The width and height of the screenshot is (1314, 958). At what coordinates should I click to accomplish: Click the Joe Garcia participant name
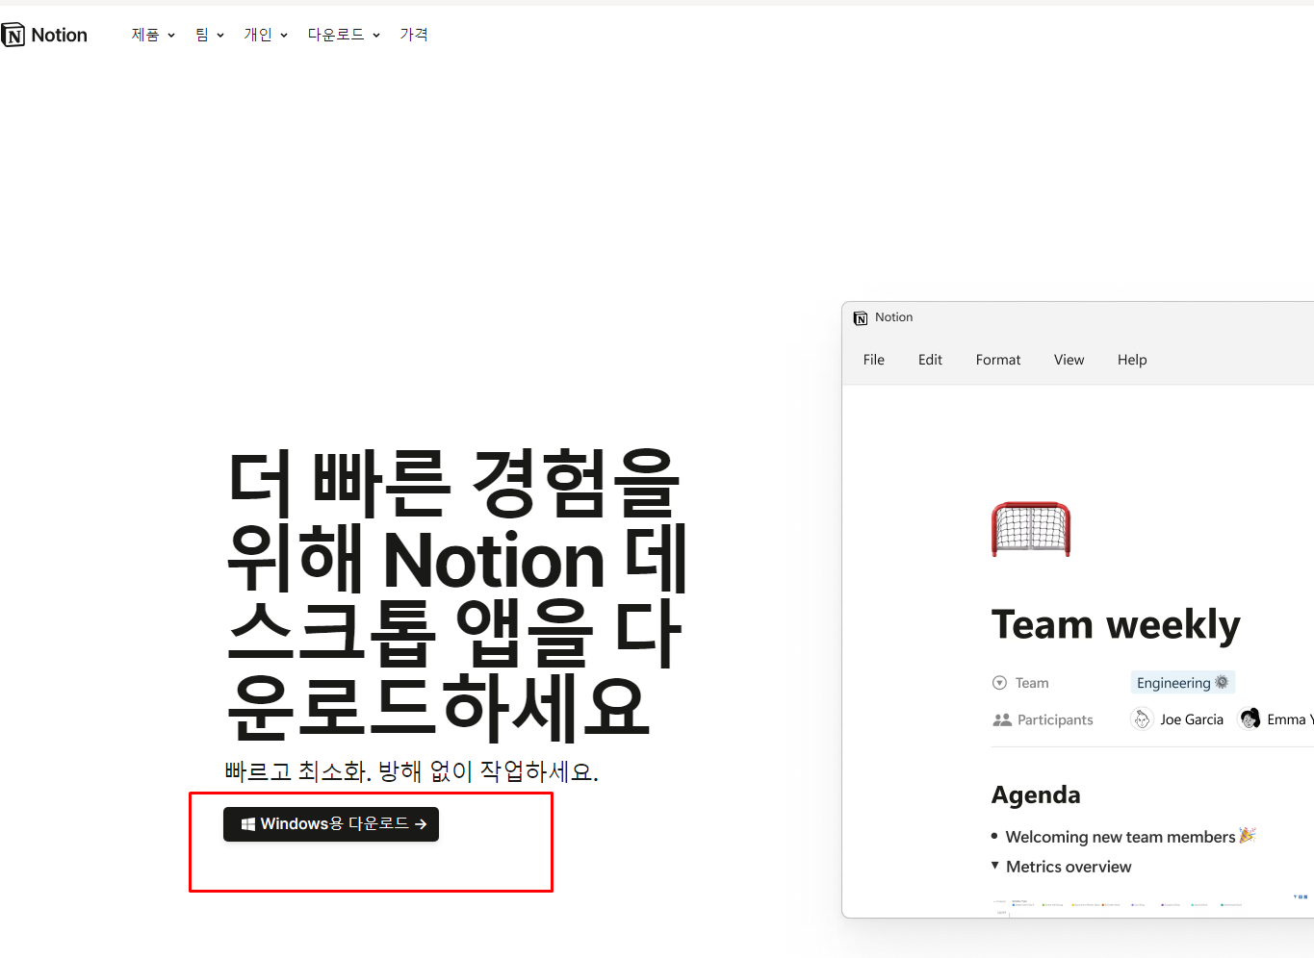(x=1192, y=719)
